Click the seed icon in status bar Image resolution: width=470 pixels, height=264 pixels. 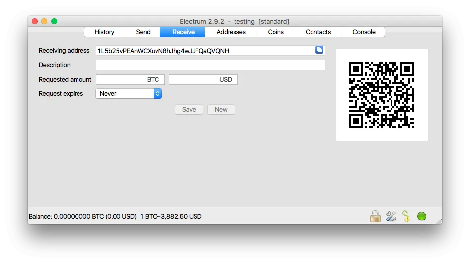pos(406,217)
